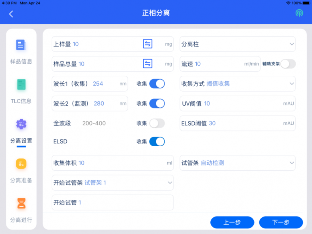
Task: Toggle ELSD 收集 switch
Action: click(157, 142)
